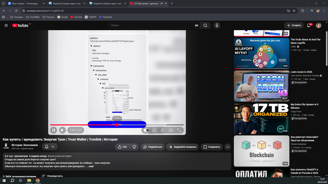Open more actions three-dot menu under video
Screen dimensions: 328x184
click(228, 147)
